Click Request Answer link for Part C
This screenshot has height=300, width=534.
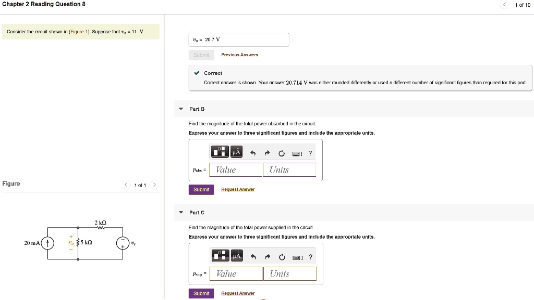click(x=238, y=293)
